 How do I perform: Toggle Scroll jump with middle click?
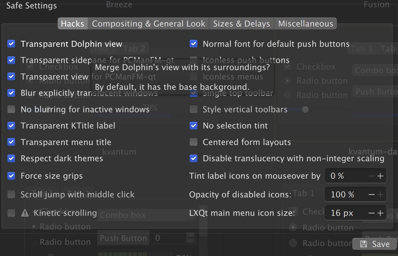coord(11,195)
